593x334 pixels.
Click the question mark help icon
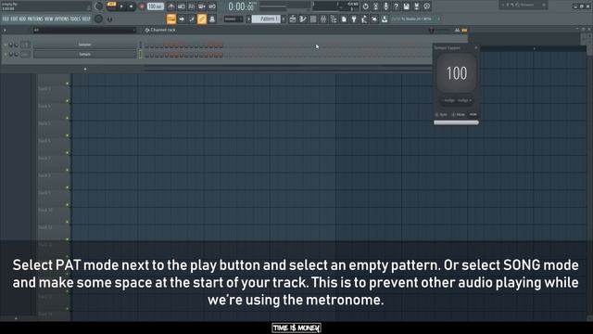396,6
